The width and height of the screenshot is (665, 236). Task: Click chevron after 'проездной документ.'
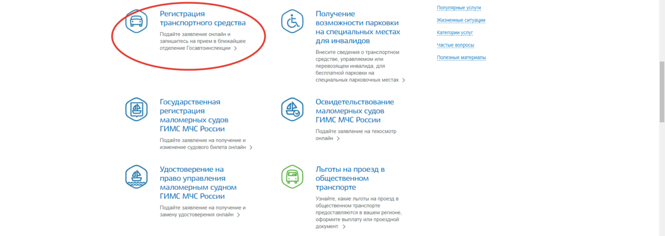344,227
